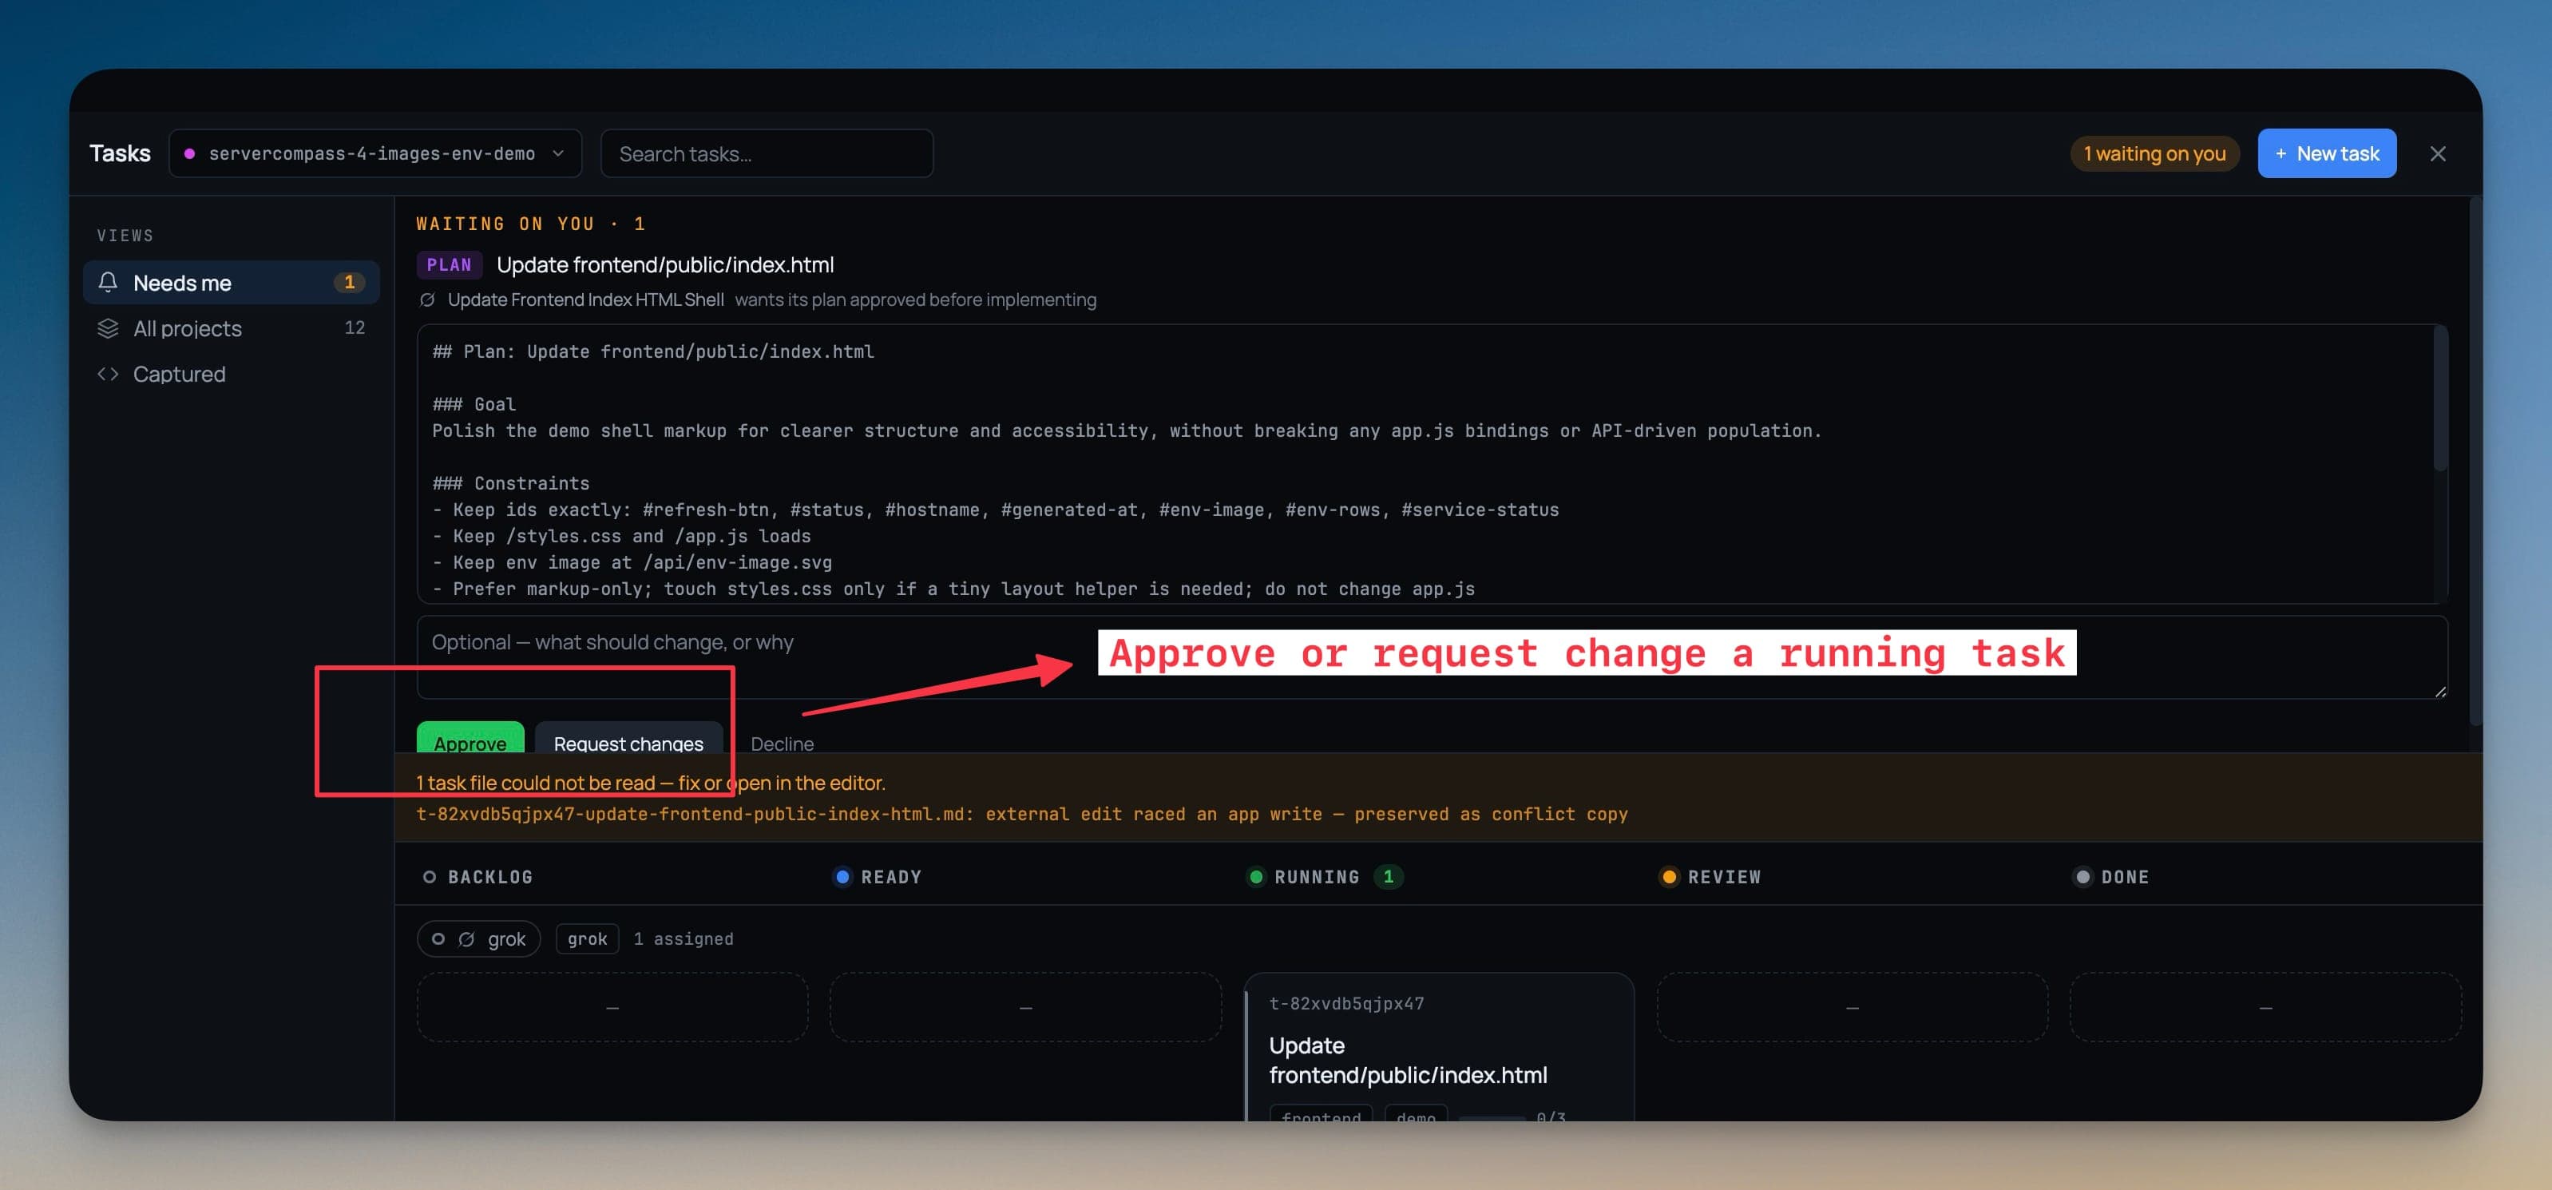Toggle the circle in the grok agent chip
Screen dimensions: 2552x1190
pyautogui.click(x=438, y=938)
